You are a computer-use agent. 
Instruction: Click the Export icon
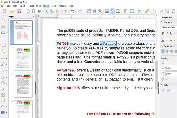pyautogui.click(x=28, y=11)
